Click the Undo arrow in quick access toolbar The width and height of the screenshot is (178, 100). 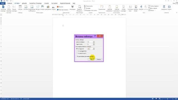point(7,1)
